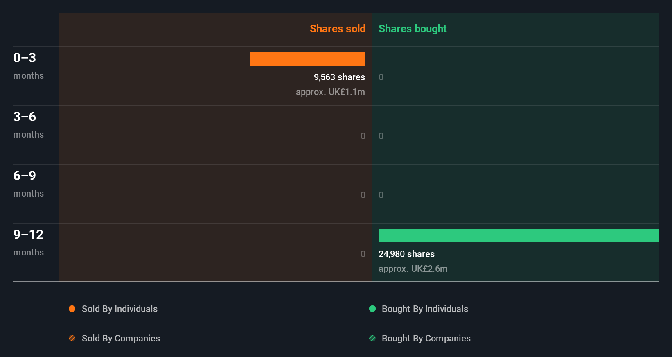The width and height of the screenshot is (672, 357).
Task: Select the 6–9 months row label
Action: pos(28,183)
